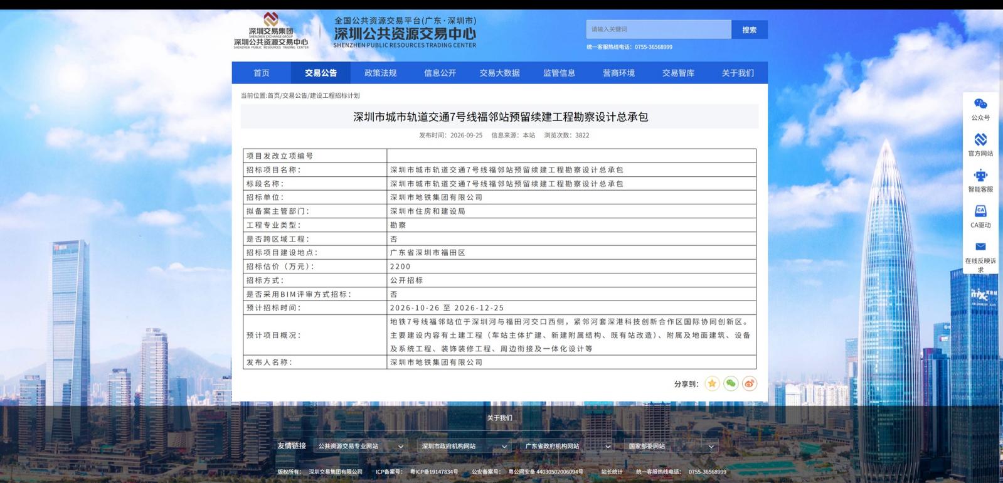Share via the green WeChat icon
The image size is (1003, 483).
point(731,384)
